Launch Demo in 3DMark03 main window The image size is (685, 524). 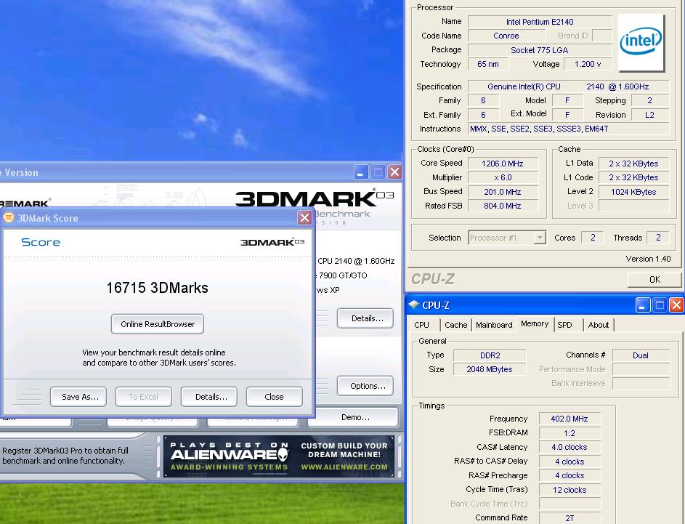(353, 417)
